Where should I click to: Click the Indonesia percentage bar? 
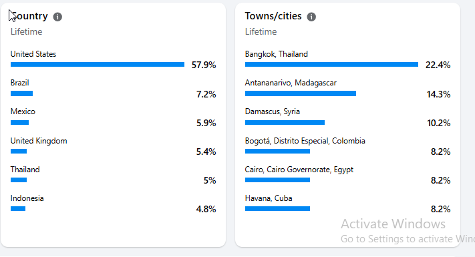pos(18,208)
